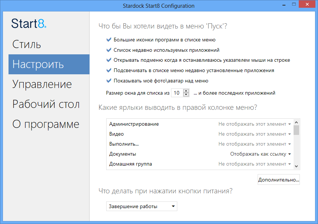
Task: Click the Start8 logo
Action: click(x=29, y=24)
